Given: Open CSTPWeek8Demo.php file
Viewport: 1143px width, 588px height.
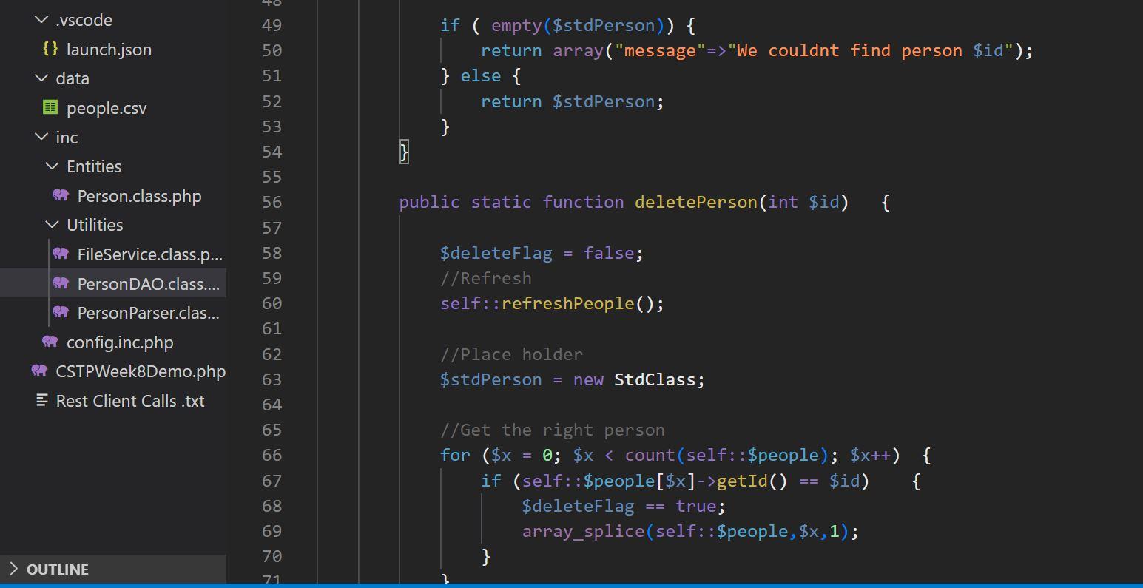Looking at the screenshot, I should (x=141, y=371).
